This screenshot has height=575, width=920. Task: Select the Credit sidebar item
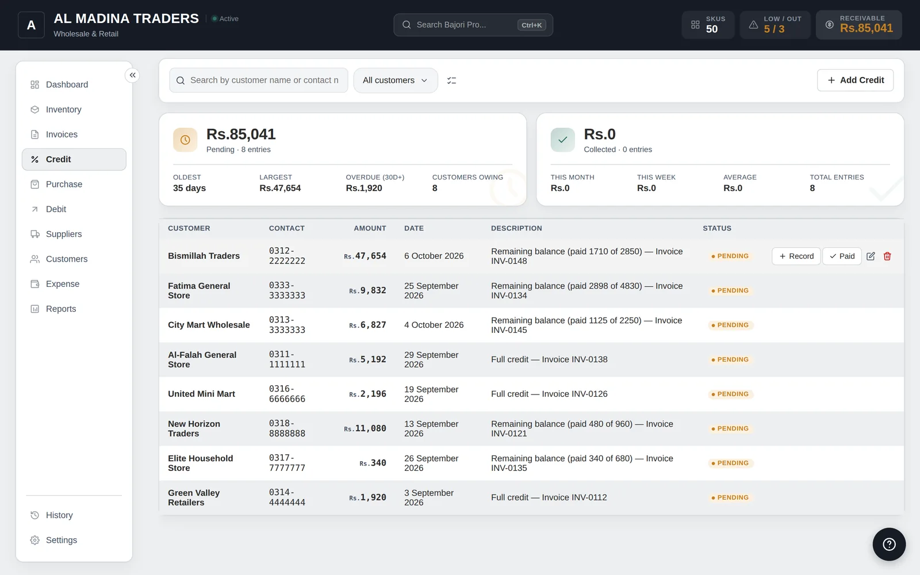tap(74, 159)
